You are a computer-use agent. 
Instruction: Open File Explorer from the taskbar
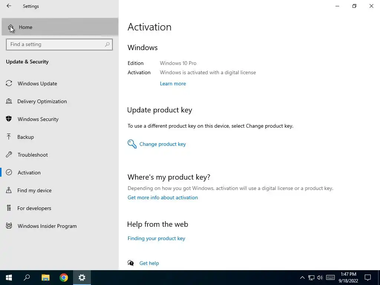click(x=45, y=278)
